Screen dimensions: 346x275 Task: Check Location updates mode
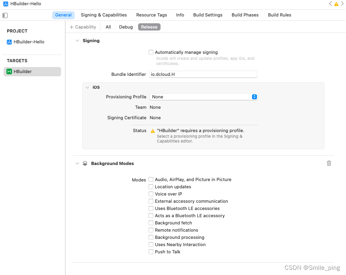coord(151,187)
